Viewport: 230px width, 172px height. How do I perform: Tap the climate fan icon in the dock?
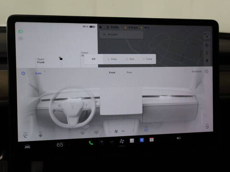pyautogui.click(x=122, y=141)
